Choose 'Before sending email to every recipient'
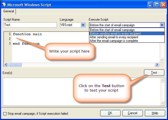This screenshot has width=168, height=120. pos(127,33)
